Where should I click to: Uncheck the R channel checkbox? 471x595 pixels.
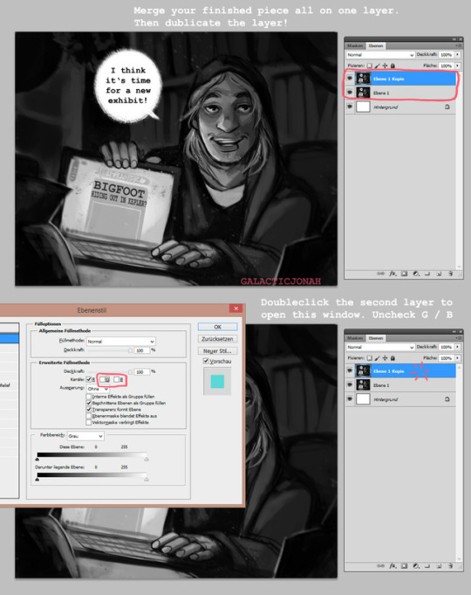coord(89,379)
